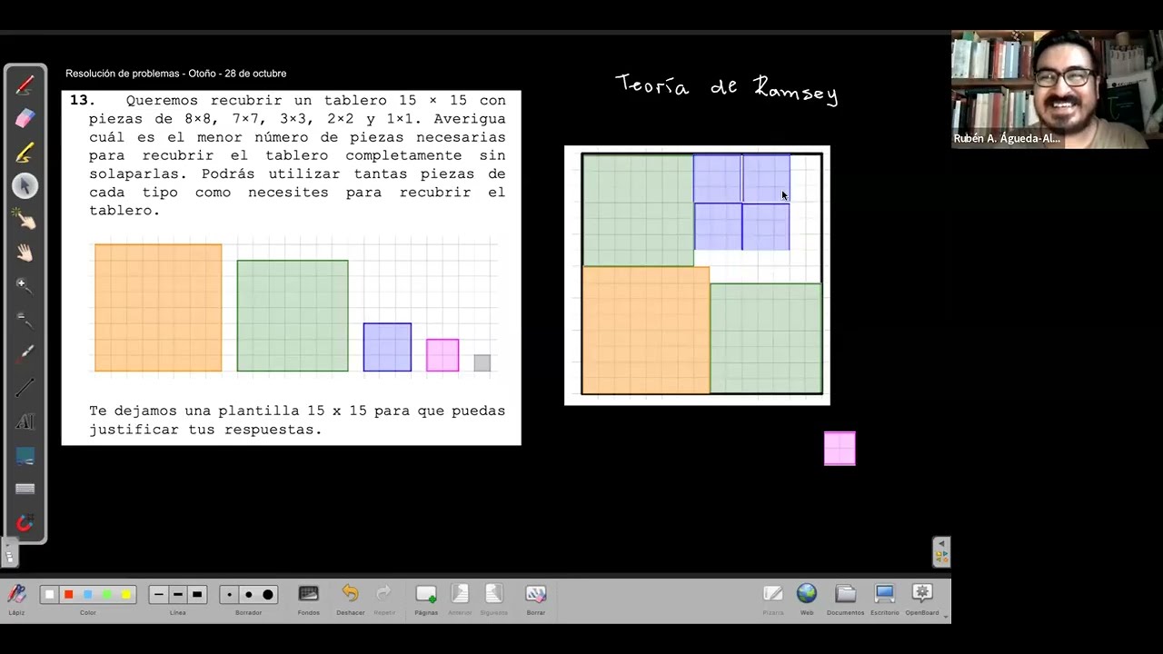Go to the Anterior page
Screen dimensions: 1163x654
click(460, 599)
